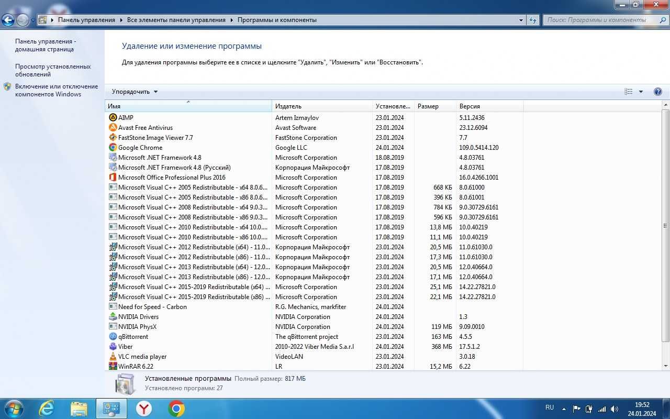Image resolution: width=670 pixels, height=419 pixels.
Task: Sort by the Имя column header
Action: 188,106
